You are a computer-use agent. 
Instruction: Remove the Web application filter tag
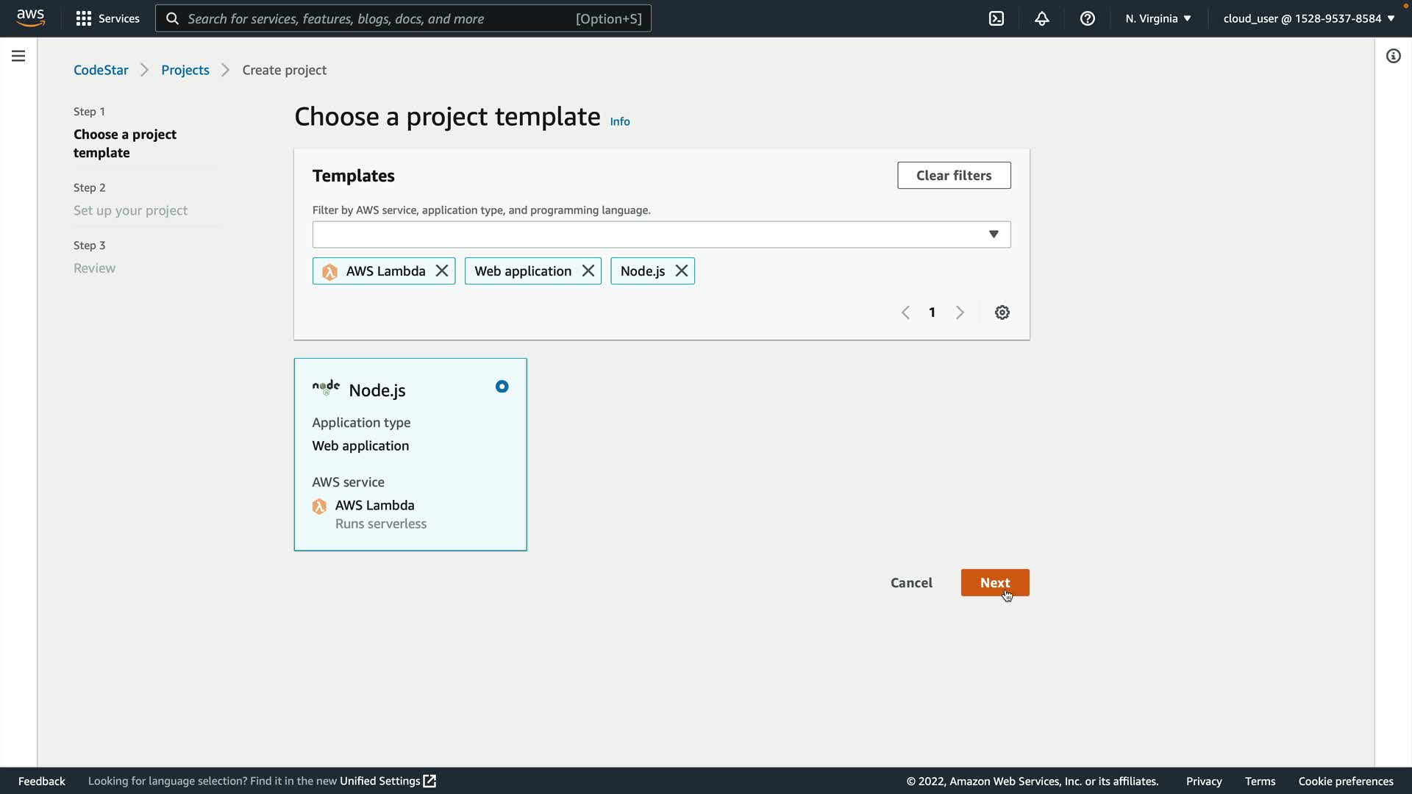pyautogui.click(x=588, y=271)
